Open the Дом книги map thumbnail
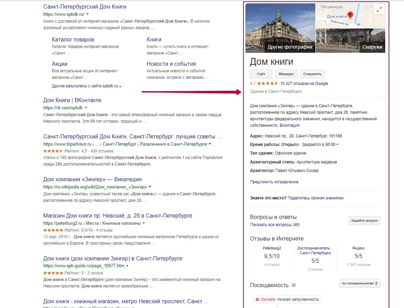This screenshot has height=308, width=404. click(x=350, y=16)
